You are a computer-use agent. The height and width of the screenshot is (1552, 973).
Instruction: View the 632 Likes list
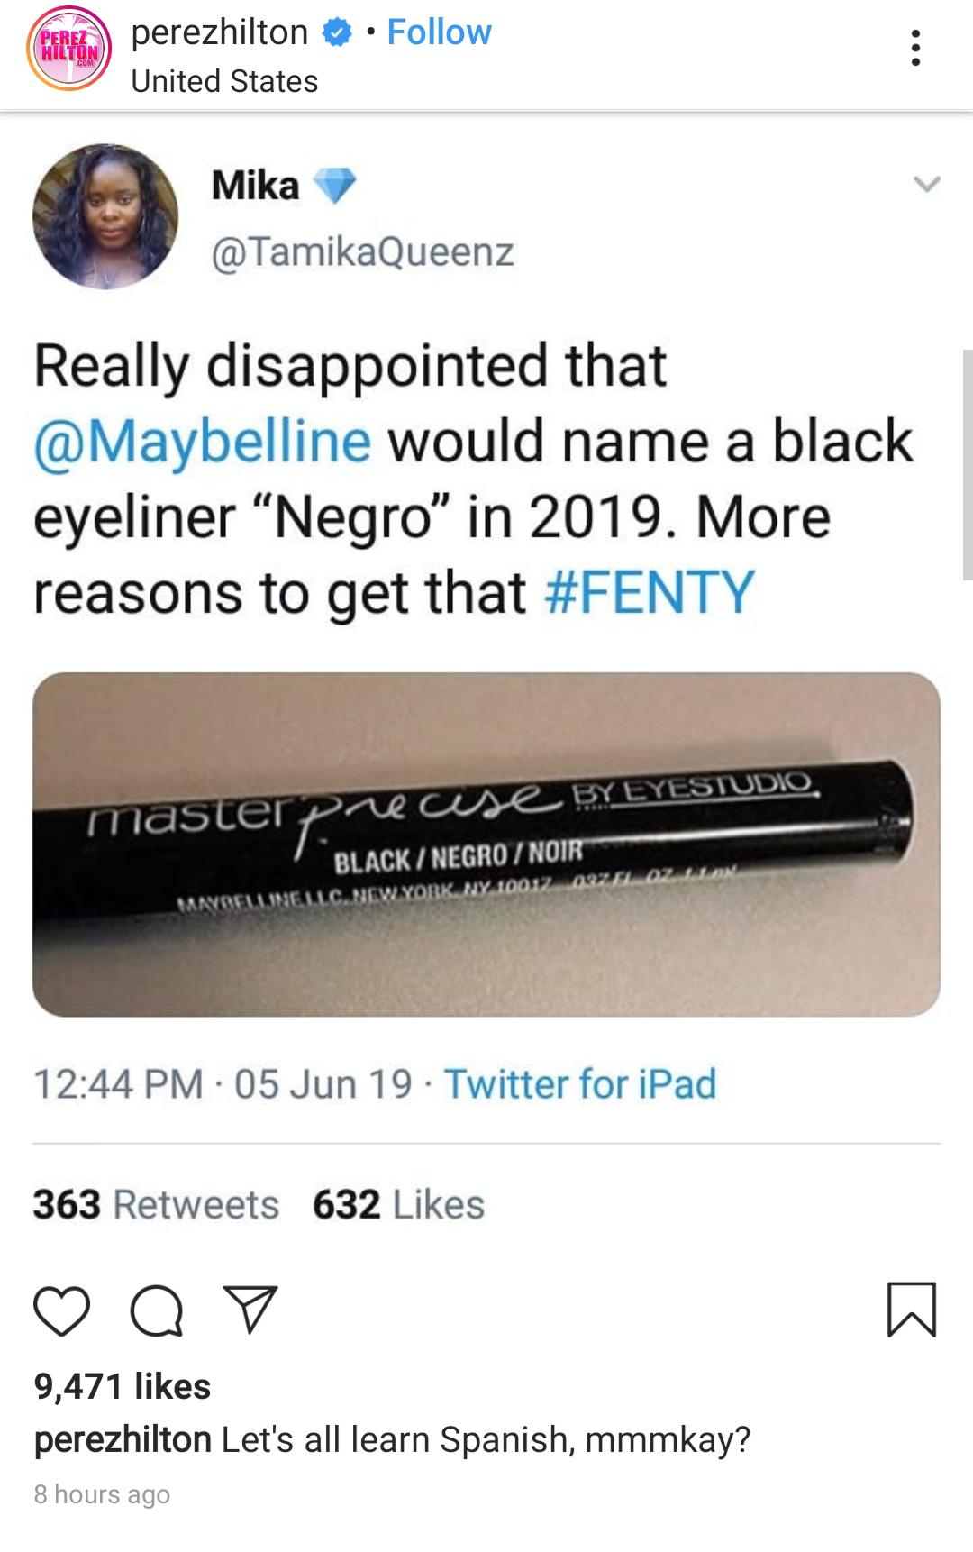pos(398,1204)
